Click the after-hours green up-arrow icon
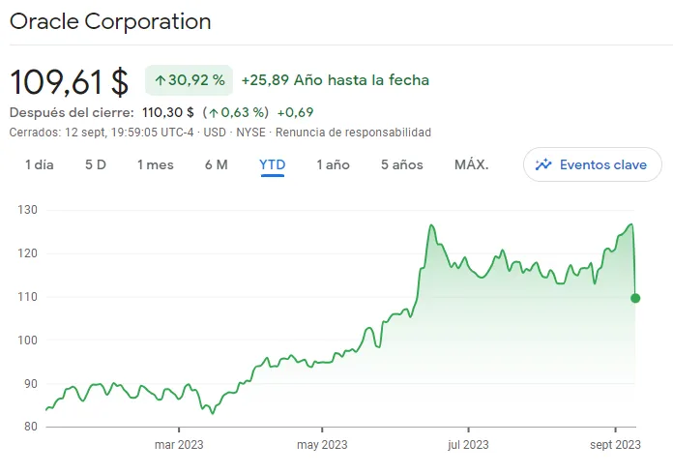The width and height of the screenshot is (673, 474). 214,113
